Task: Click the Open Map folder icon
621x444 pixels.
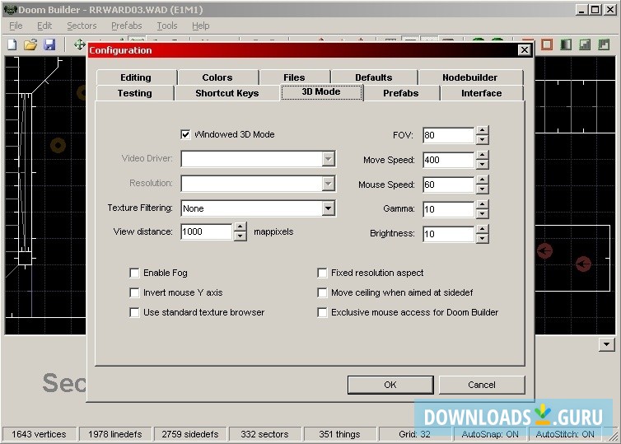Action: (30, 44)
